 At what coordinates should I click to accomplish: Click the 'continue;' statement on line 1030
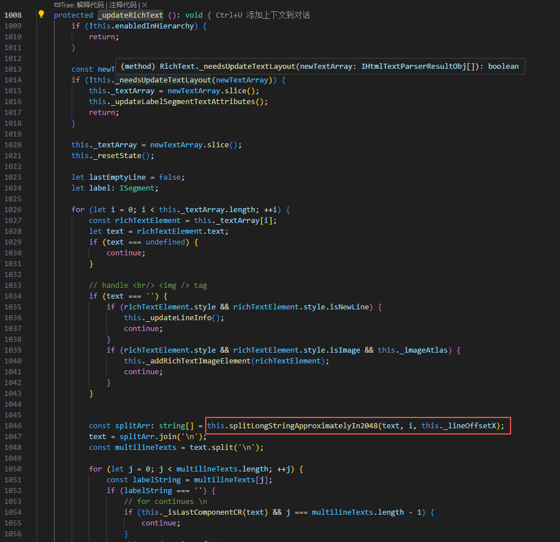pos(126,253)
